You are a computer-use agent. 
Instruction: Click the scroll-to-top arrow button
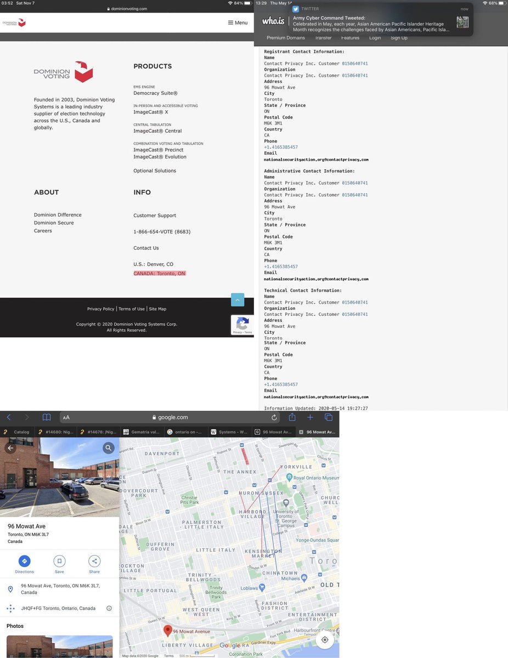[238, 299]
